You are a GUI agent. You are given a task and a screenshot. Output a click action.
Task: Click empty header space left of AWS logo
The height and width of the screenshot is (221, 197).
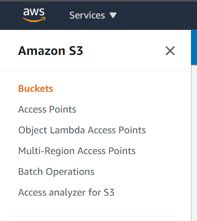tap(11, 15)
